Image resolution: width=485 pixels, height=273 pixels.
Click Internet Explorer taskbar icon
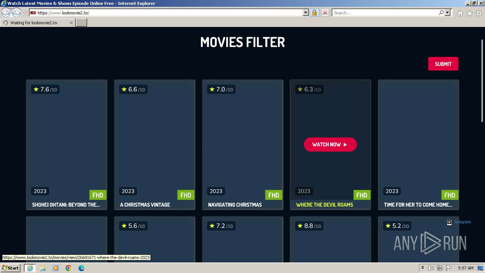tap(30, 268)
